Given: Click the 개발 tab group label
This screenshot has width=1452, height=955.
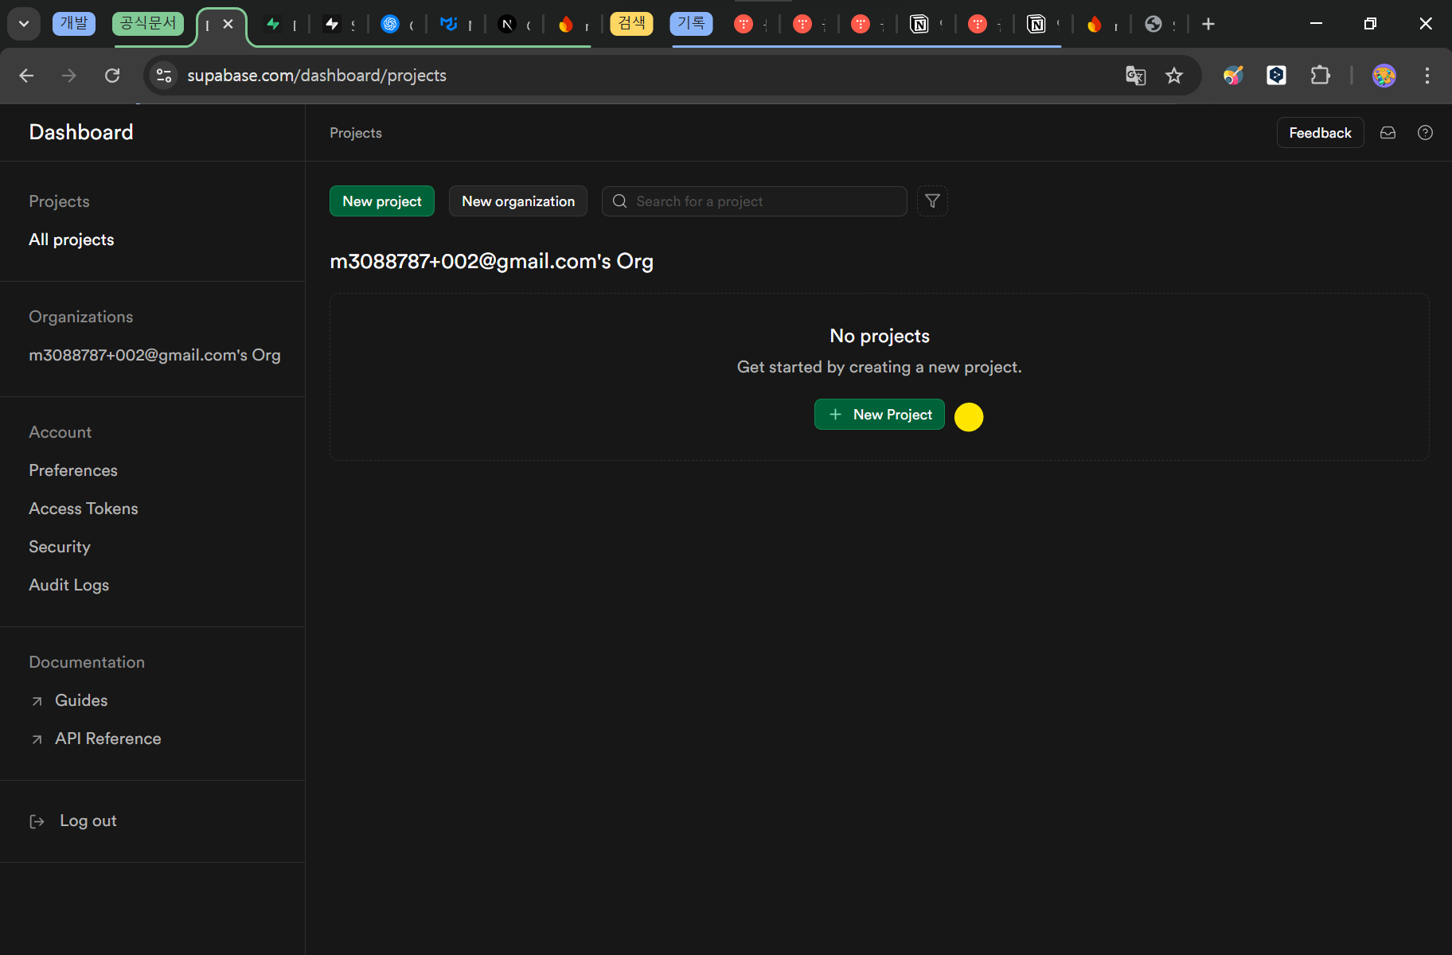Looking at the screenshot, I should [74, 23].
